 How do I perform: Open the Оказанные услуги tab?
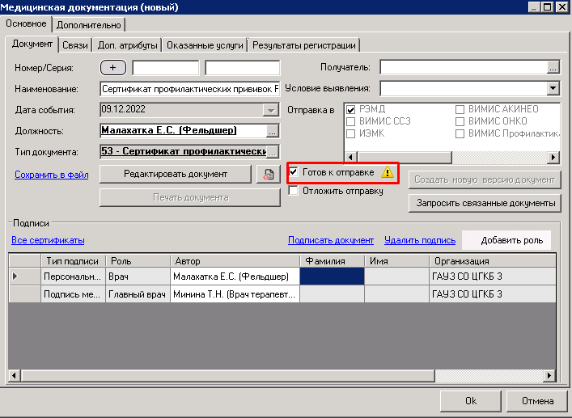[x=205, y=45]
